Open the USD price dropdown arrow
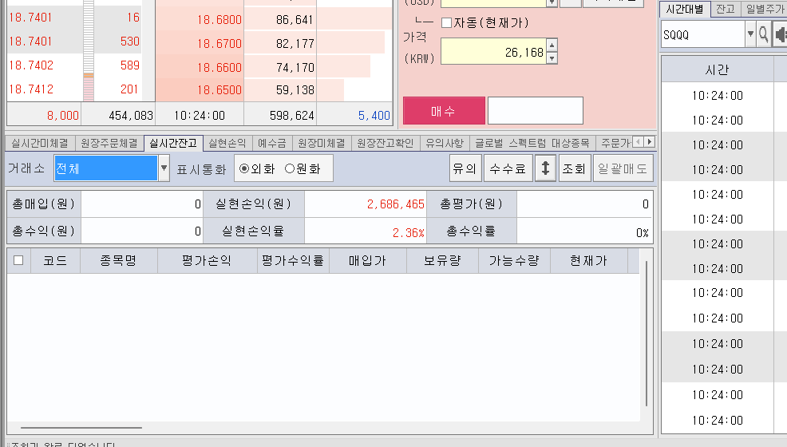 552,3
